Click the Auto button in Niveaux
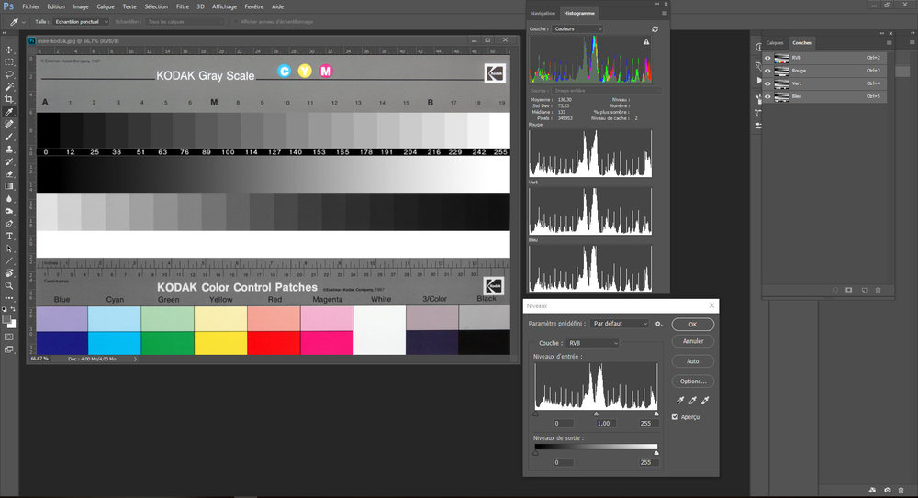This screenshot has width=918, height=498. 692,361
